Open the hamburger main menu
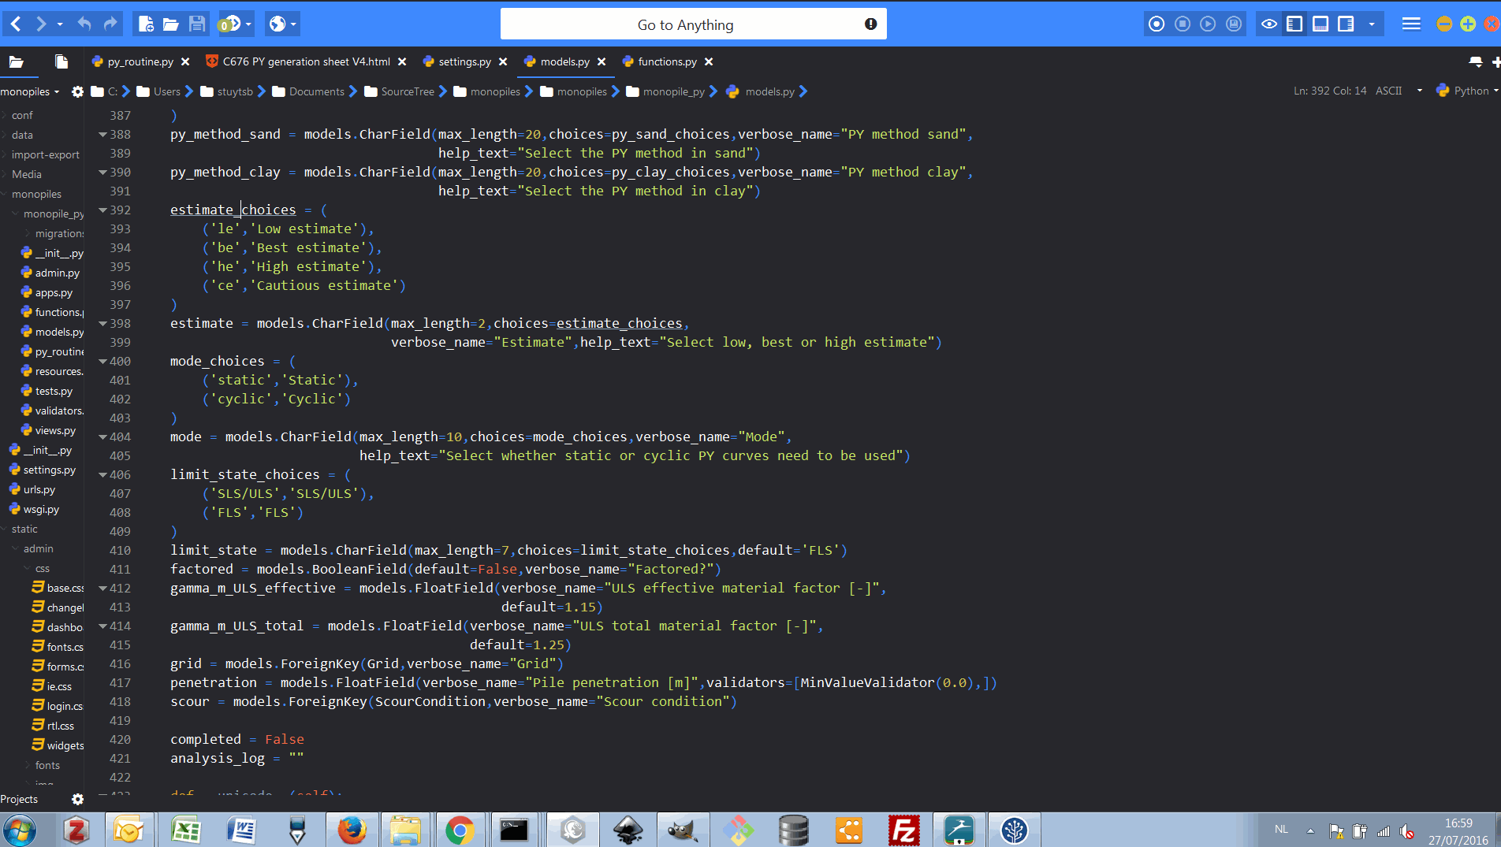1501x847 pixels. point(1411,24)
